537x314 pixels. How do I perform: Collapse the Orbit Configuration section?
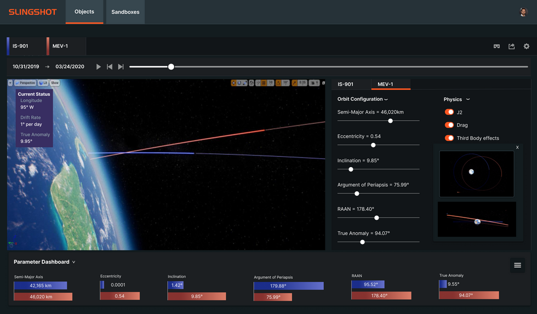pos(386,99)
